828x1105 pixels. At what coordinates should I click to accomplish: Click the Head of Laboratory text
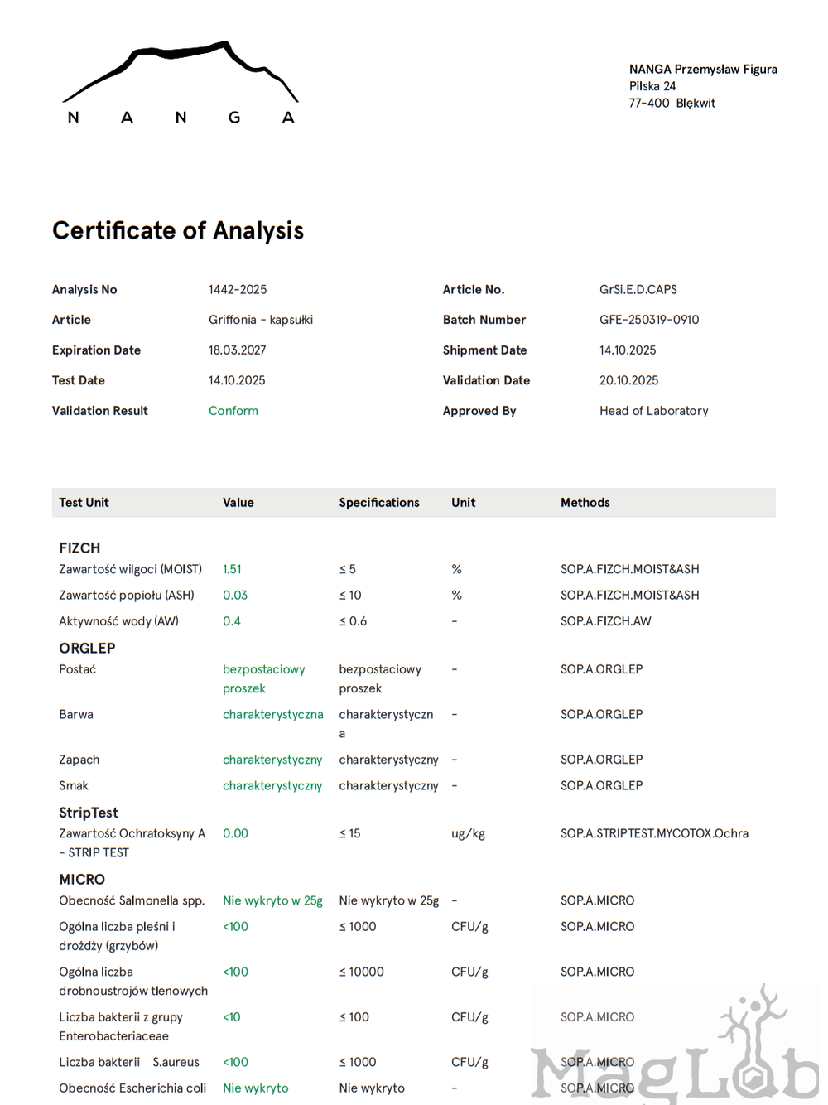pyautogui.click(x=653, y=411)
